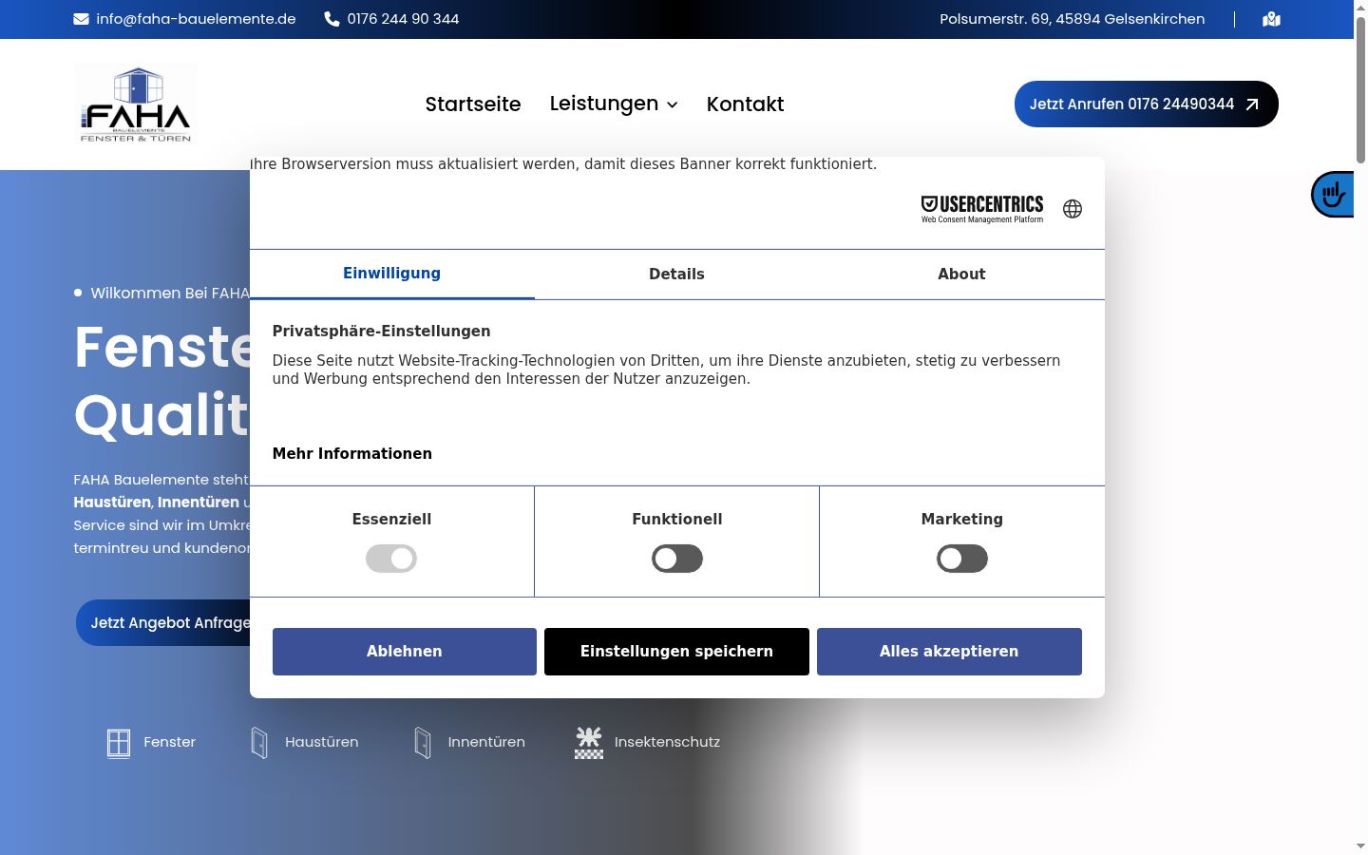Click the Fenster window icon
The width and height of the screenshot is (1368, 855).
[119, 743]
